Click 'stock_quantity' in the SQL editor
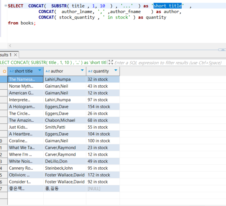This screenshot has height=206, width=226. [x=77, y=17]
